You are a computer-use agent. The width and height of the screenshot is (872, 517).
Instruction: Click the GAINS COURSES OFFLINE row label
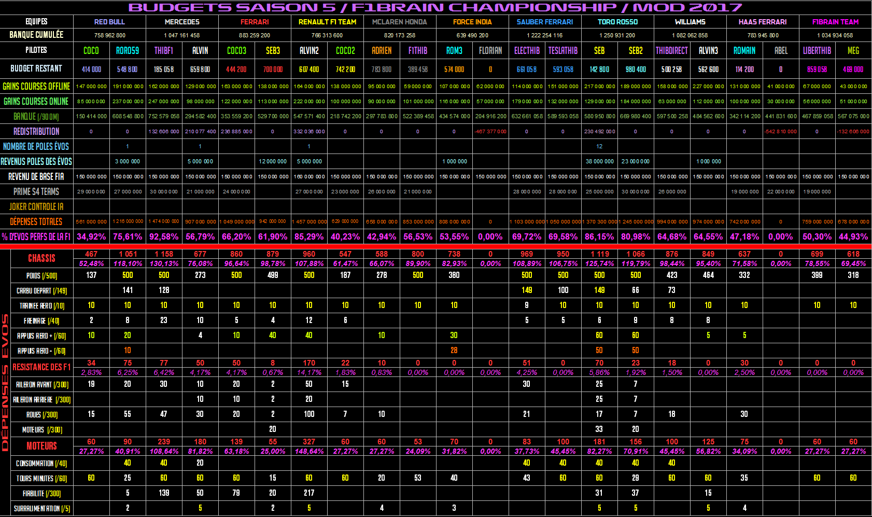[x=36, y=86]
